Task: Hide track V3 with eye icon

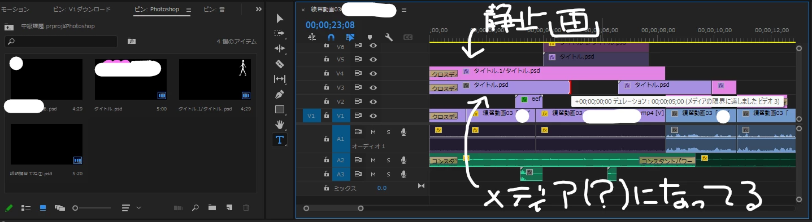Action: [x=373, y=87]
